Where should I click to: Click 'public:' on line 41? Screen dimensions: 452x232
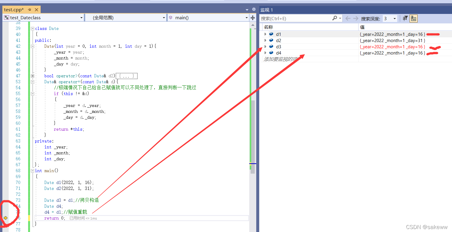(43, 40)
